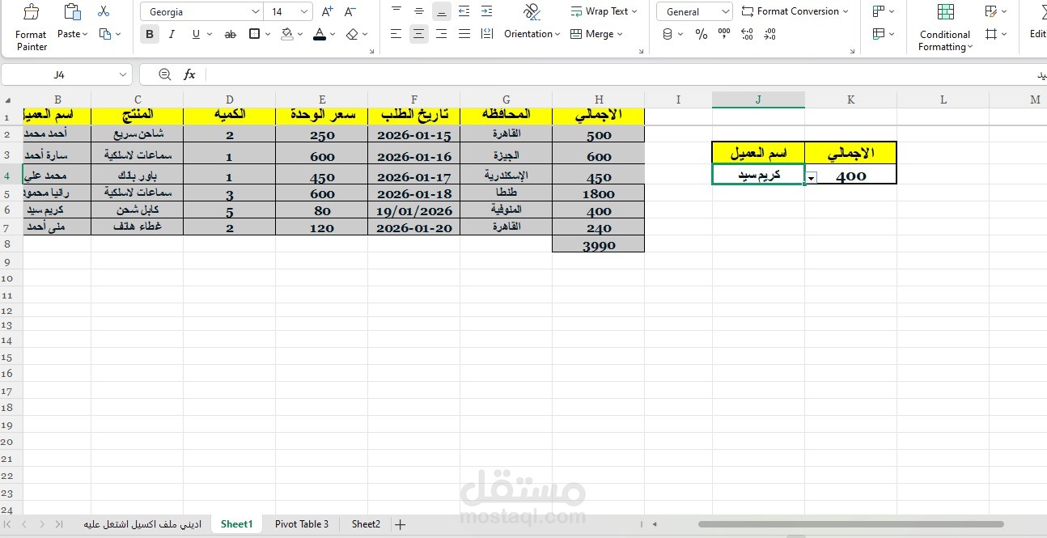Toggle align left
This screenshot has height=538, width=1047.
coord(396,34)
